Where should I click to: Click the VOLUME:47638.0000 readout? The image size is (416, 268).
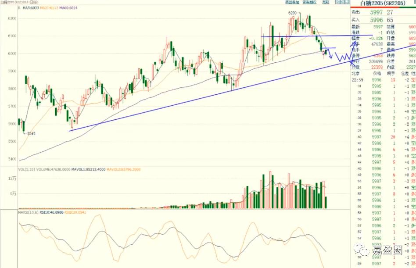pos(54,169)
